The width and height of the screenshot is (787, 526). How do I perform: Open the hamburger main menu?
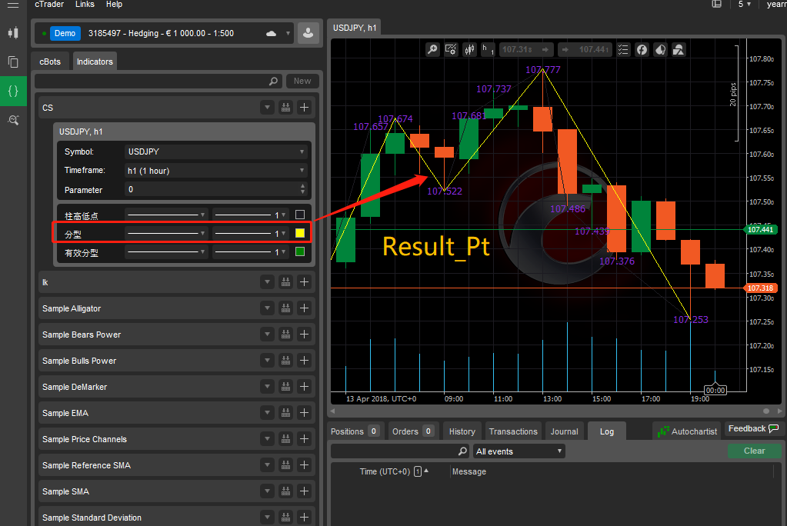pos(13,5)
